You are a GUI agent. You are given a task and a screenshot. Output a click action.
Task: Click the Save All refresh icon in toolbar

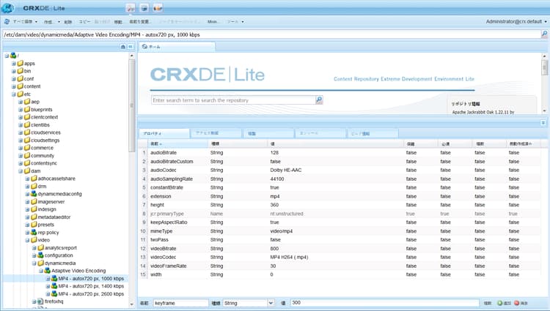pos(7,22)
